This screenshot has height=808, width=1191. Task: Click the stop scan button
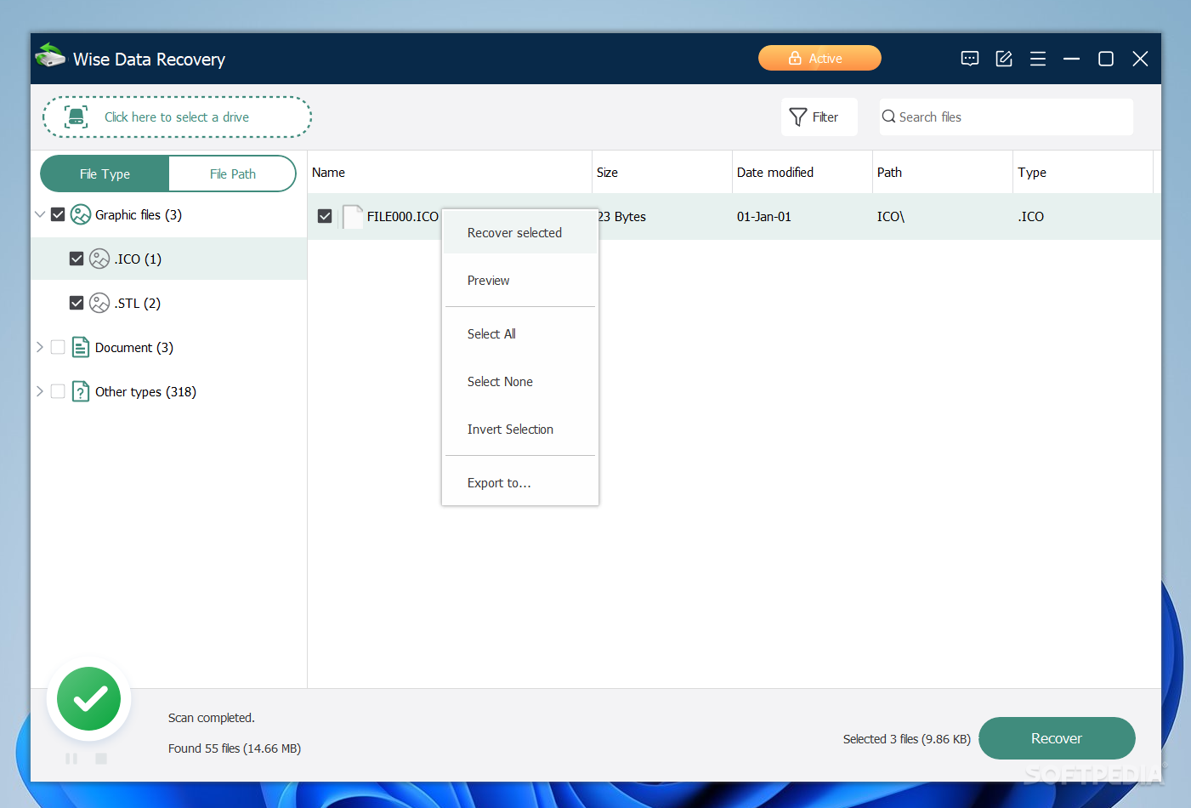click(x=101, y=758)
